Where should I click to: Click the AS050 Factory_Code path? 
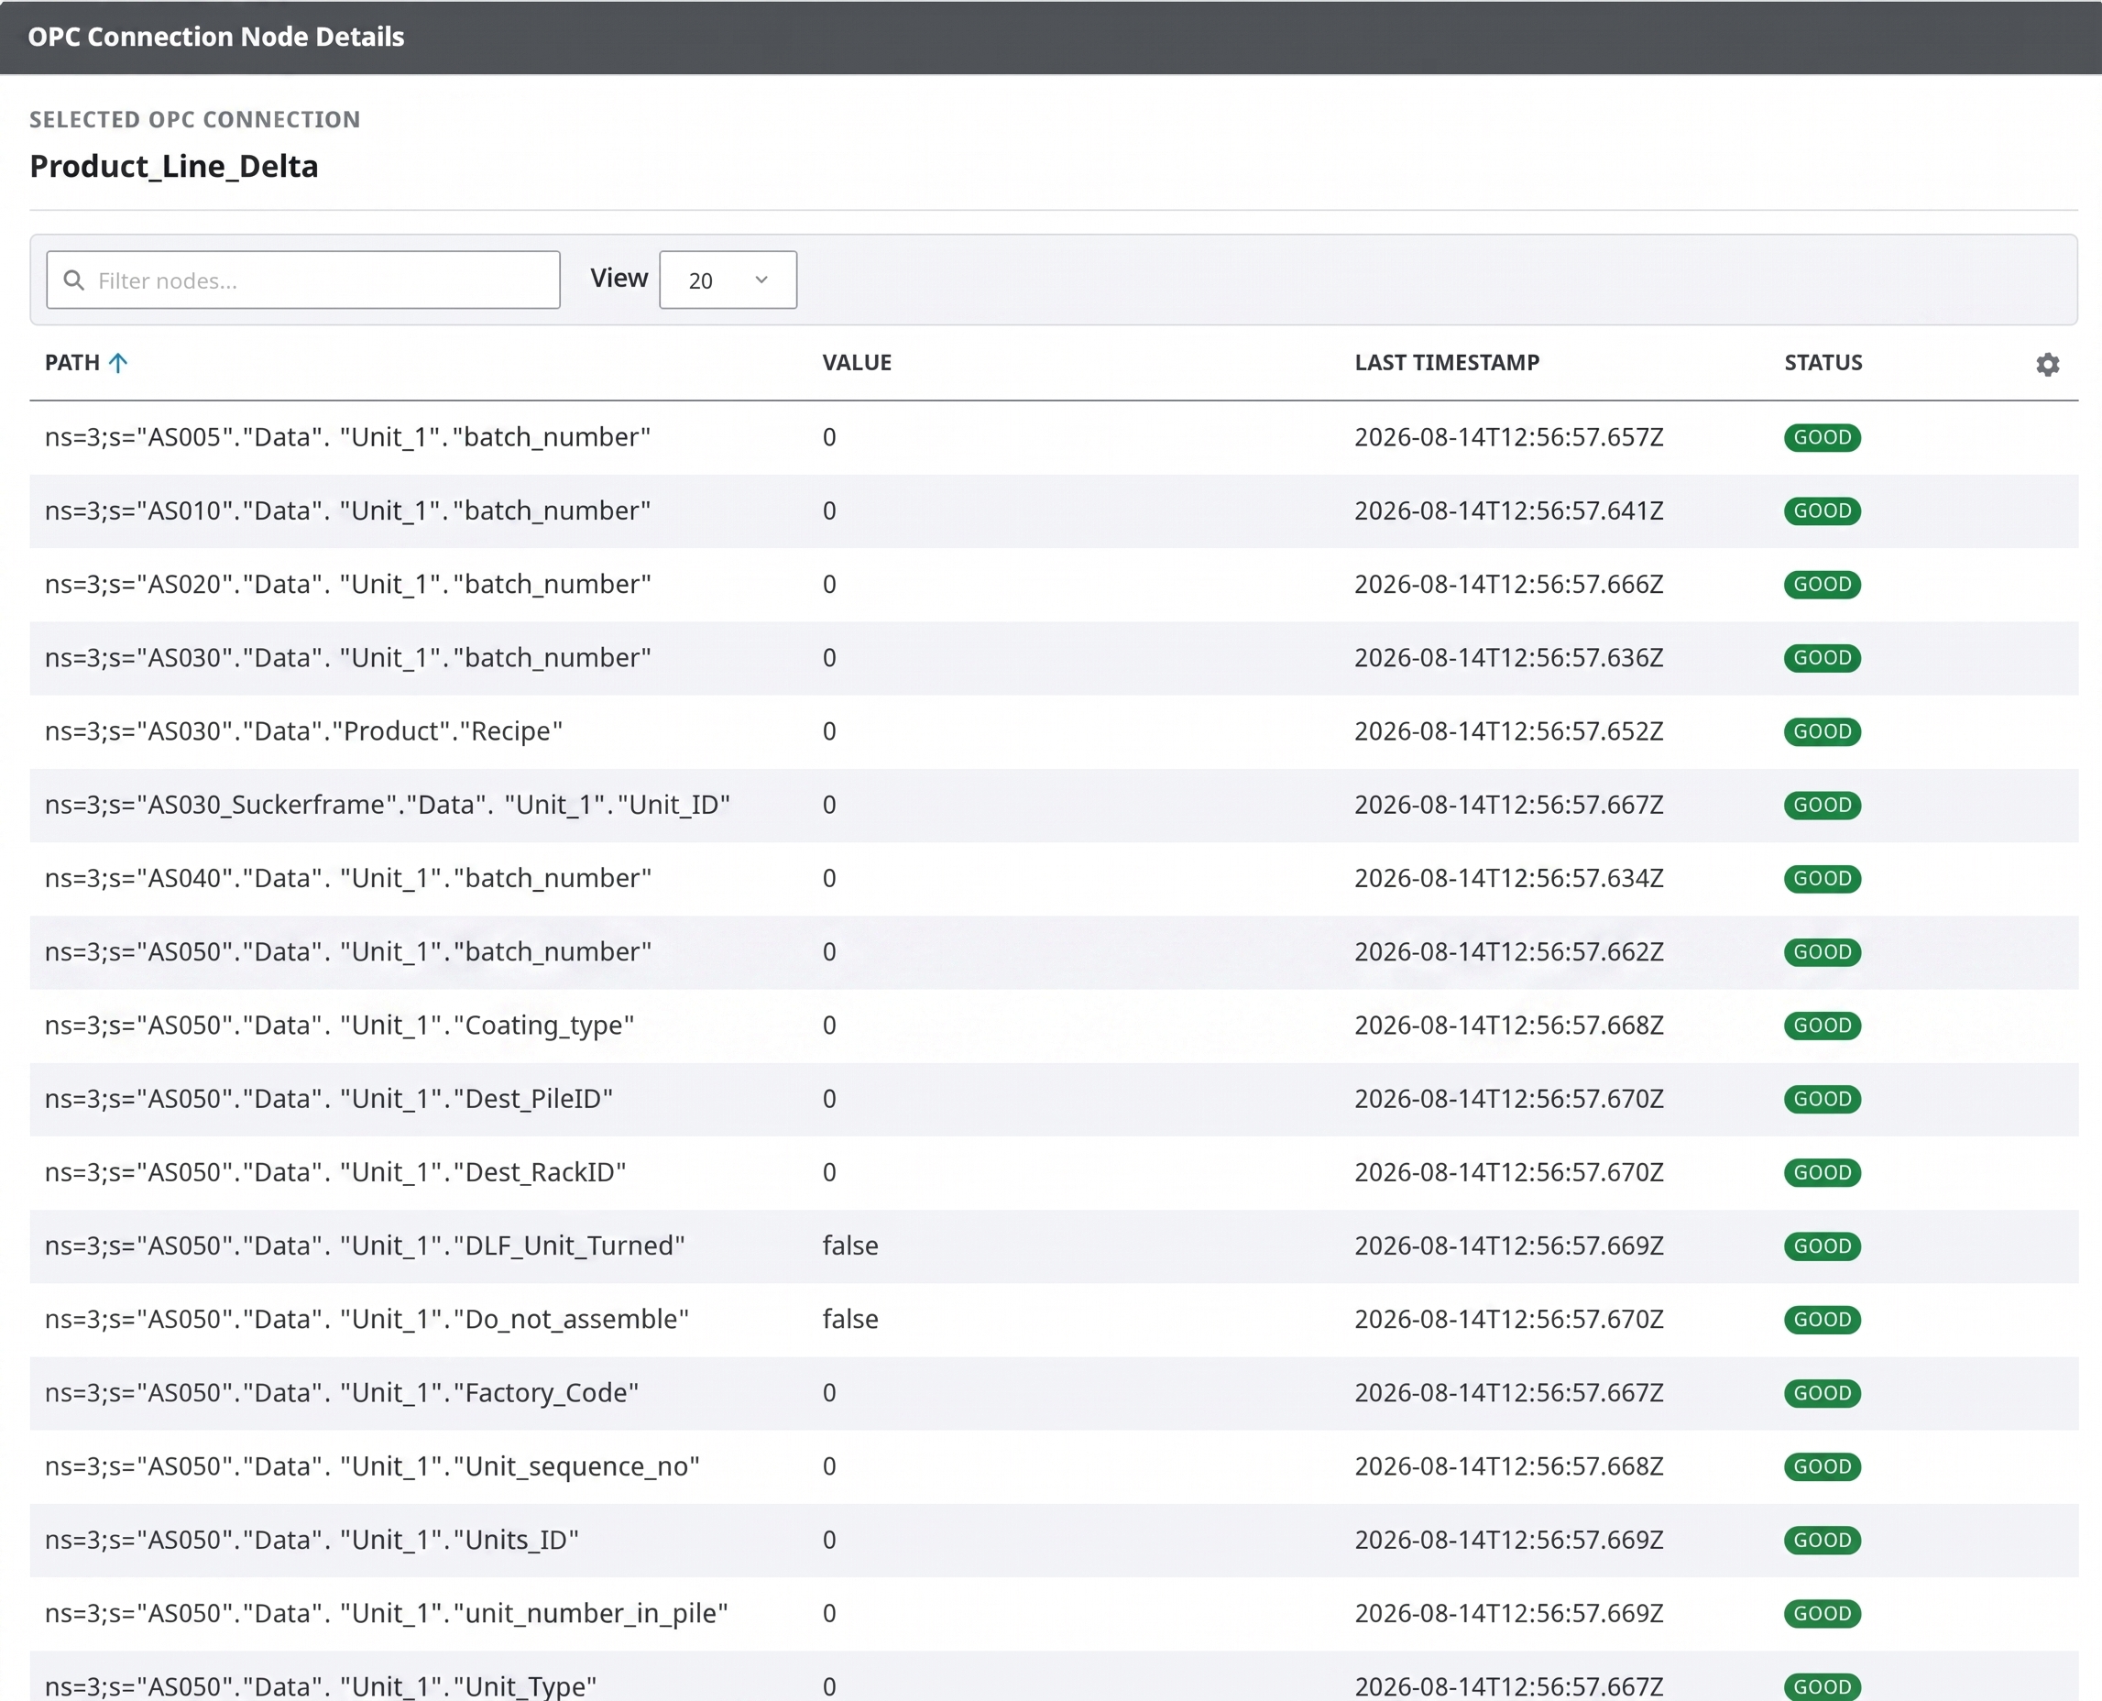(342, 1392)
